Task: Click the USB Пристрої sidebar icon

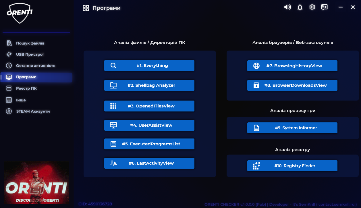Action: click(x=9, y=54)
